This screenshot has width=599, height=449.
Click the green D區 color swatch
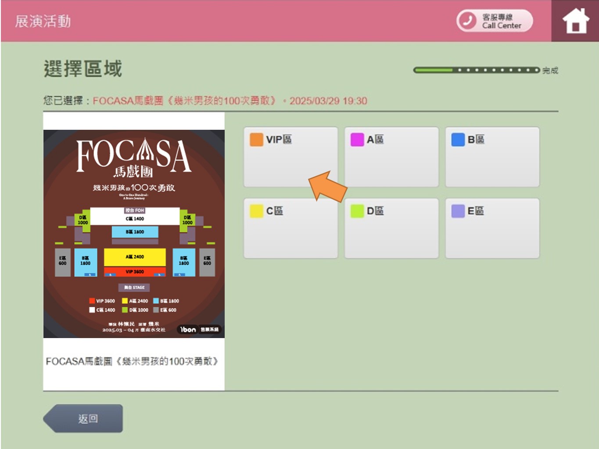pyautogui.click(x=357, y=211)
